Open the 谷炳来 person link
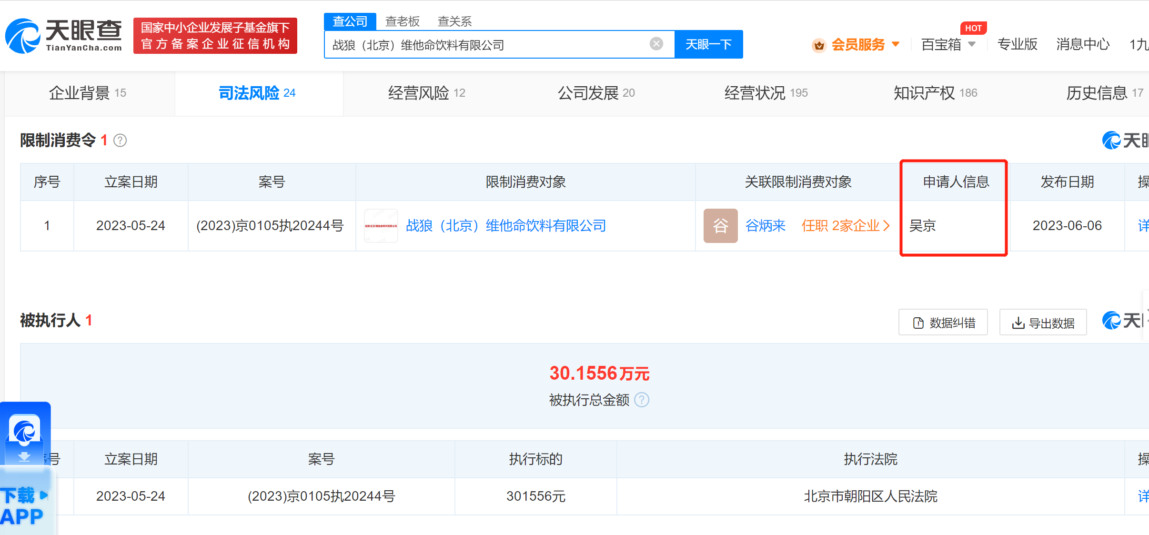This screenshot has width=1149, height=535. (x=765, y=226)
